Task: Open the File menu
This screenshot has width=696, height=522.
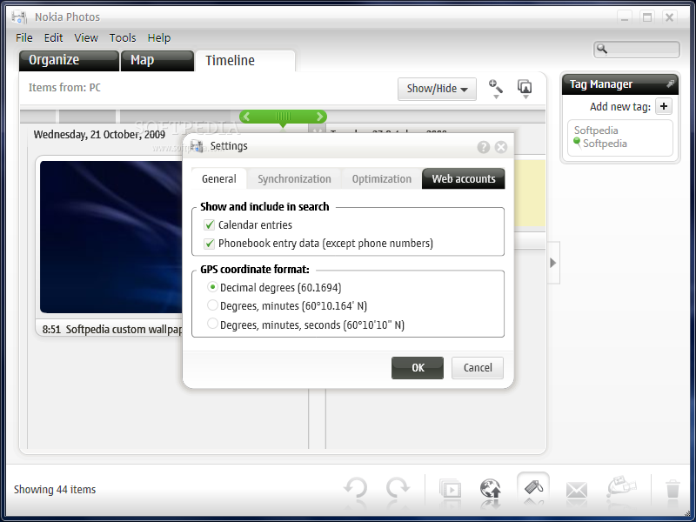Action: tap(24, 37)
